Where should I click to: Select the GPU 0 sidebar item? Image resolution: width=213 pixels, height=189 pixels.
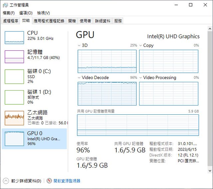pos(34,138)
